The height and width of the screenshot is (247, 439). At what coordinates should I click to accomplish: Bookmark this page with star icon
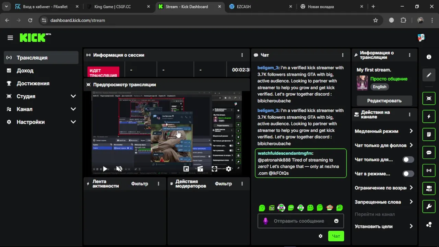pos(376,20)
